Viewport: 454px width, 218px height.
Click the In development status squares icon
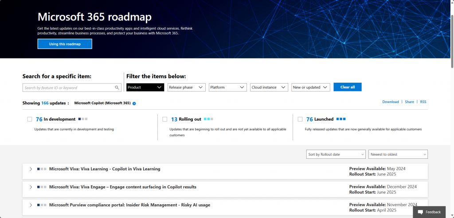click(83, 119)
